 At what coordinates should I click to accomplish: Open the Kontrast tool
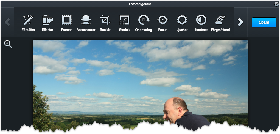click(x=201, y=23)
